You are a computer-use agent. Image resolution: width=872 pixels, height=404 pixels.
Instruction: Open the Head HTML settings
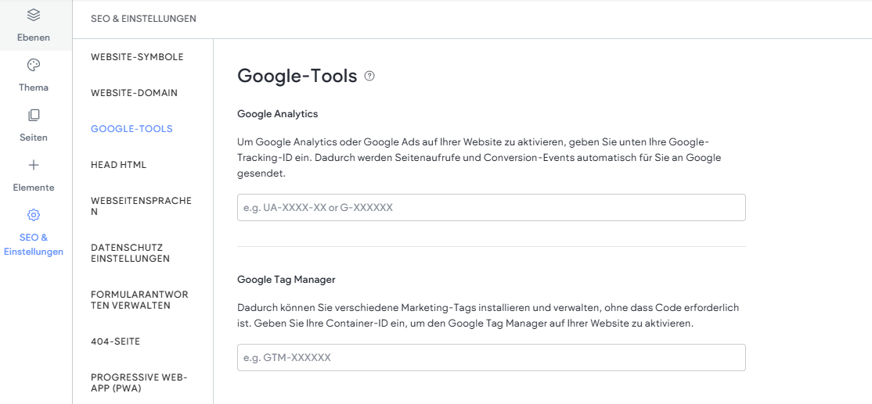[x=119, y=165]
